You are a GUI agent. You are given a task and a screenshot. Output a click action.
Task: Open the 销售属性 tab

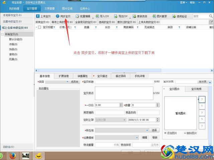tap(83, 76)
